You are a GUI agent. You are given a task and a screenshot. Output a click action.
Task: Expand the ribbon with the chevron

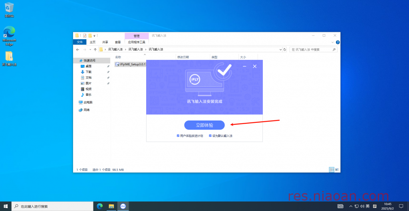click(333, 42)
